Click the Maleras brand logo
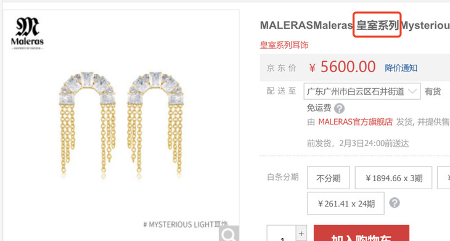Screen dimensions: 450x241 click(x=27, y=33)
